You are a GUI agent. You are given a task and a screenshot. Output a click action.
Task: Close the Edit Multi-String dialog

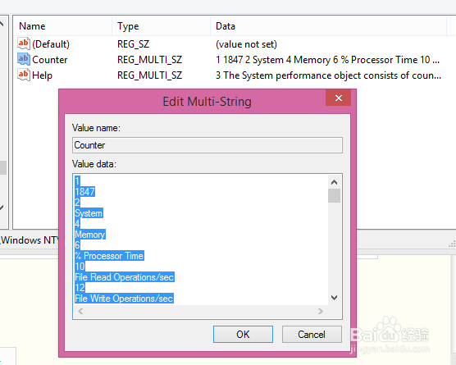click(338, 98)
